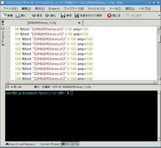Open the UTF-8 encoding selector
161x148 pixels.
56,87
